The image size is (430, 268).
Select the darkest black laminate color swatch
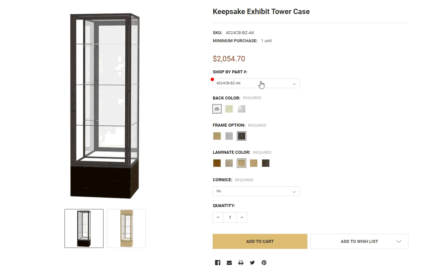[266, 163]
